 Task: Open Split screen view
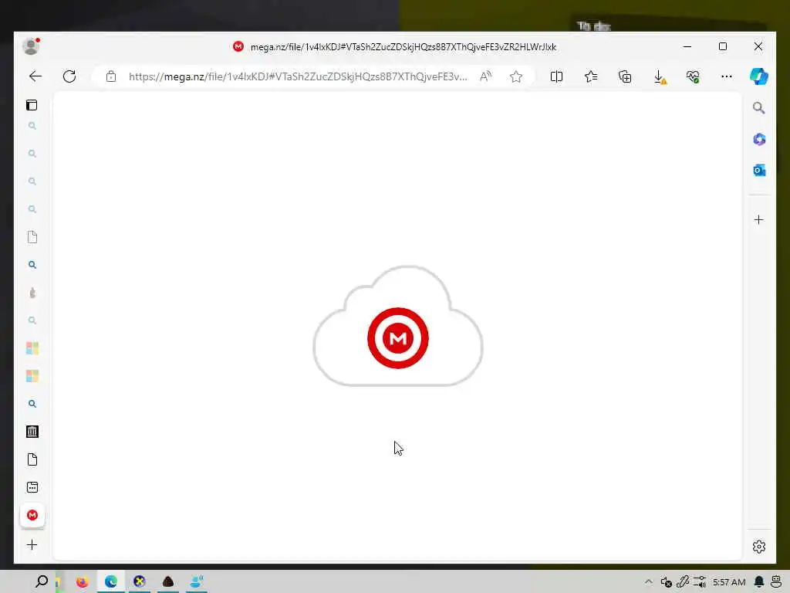click(557, 76)
